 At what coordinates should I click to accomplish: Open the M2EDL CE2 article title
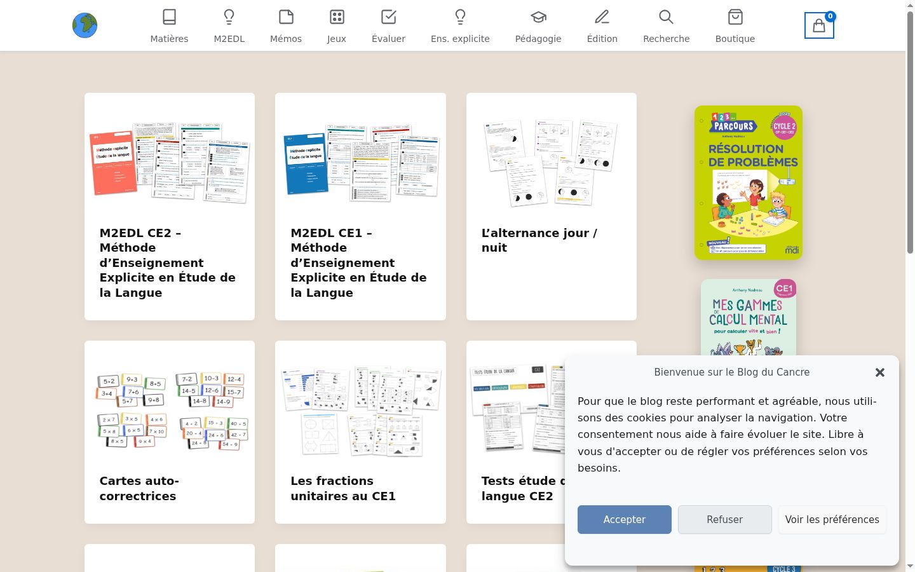click(168, 262)
